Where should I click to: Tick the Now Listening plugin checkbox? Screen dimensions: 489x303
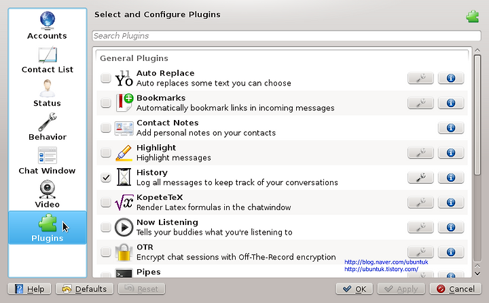click(x=106, y=227)
